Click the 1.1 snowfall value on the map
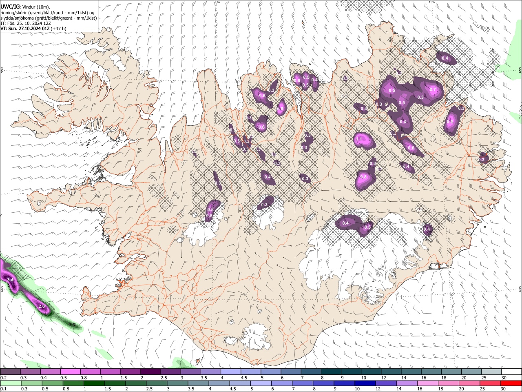 (x=359, y=139)
